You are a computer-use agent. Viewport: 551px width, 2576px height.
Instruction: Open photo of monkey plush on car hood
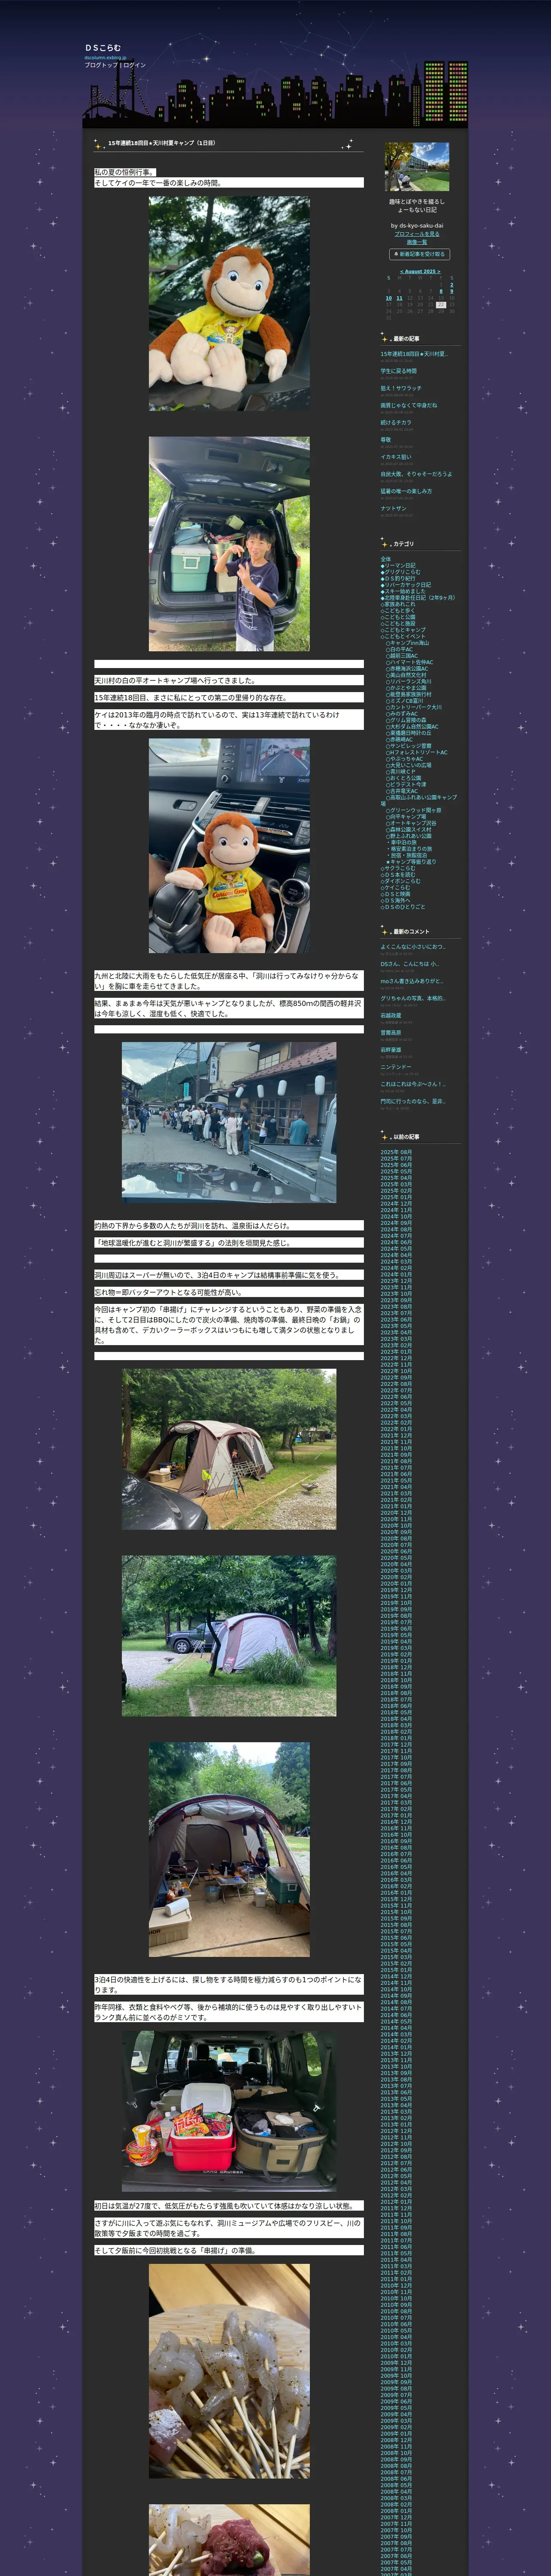[x=229, y=303]
